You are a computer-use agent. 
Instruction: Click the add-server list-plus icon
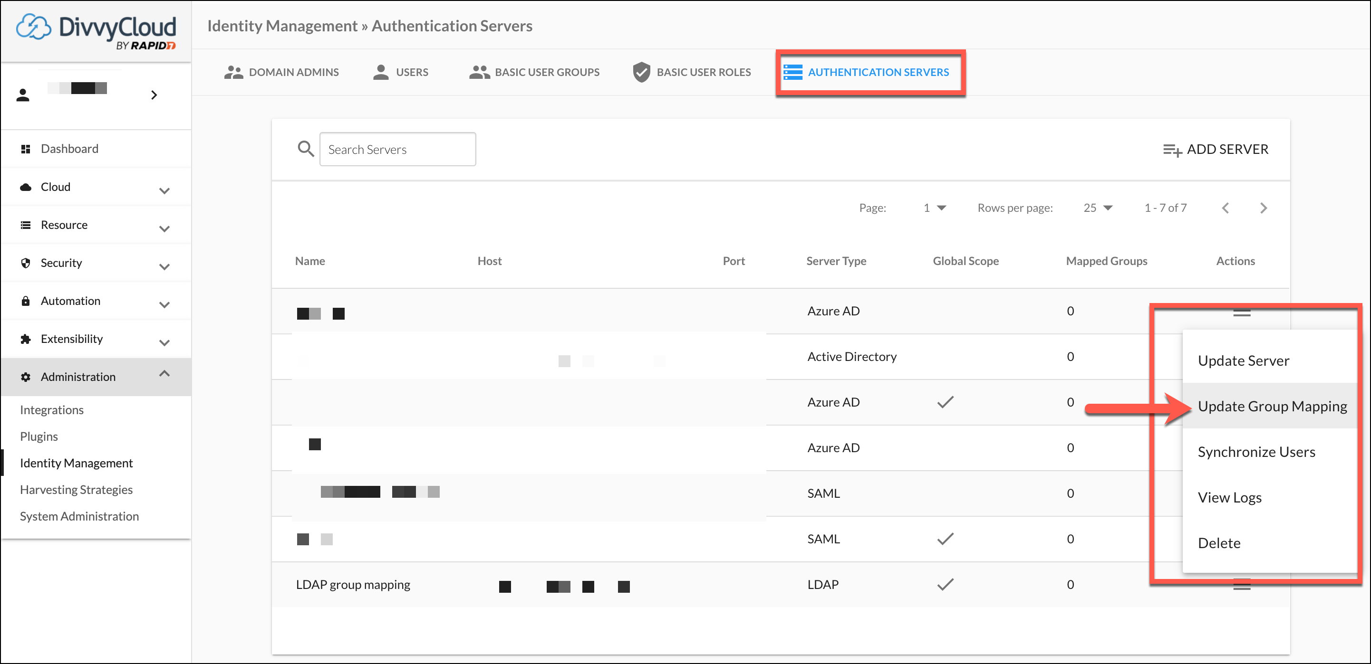(1172, 151)
